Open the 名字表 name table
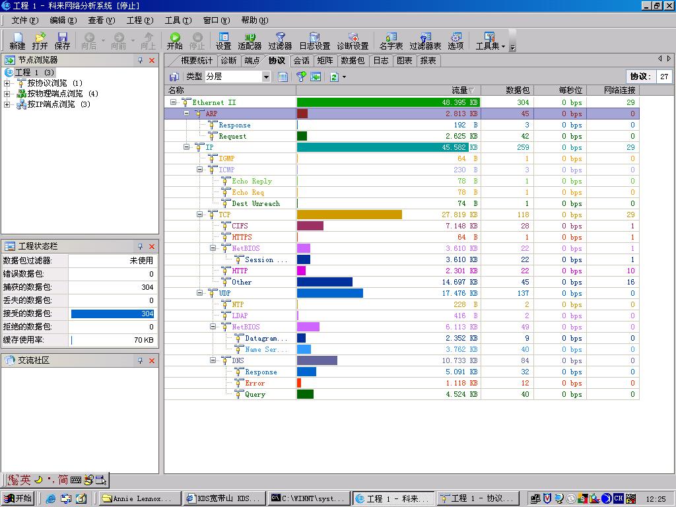Screen dimensions: 676x507 (x=391, y=41)
